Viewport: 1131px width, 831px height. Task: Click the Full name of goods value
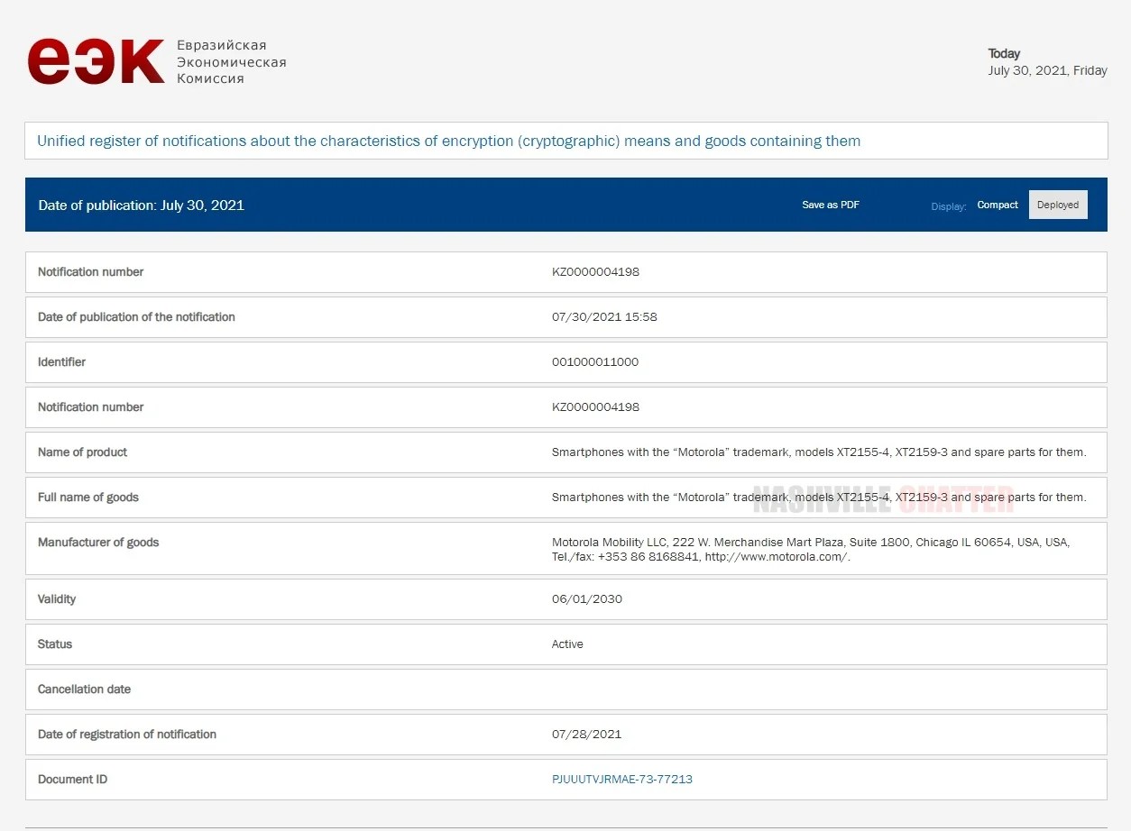(819, 497)
